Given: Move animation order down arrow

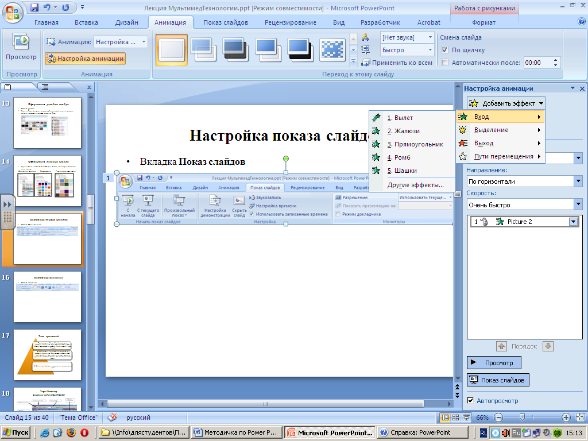Looking at the screenshot, I should (x=548, y=346).
